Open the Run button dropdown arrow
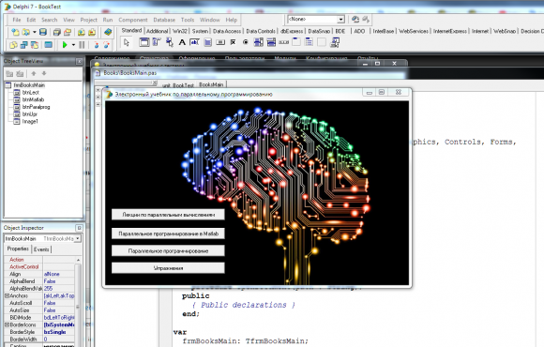 [x=73, y=45]
